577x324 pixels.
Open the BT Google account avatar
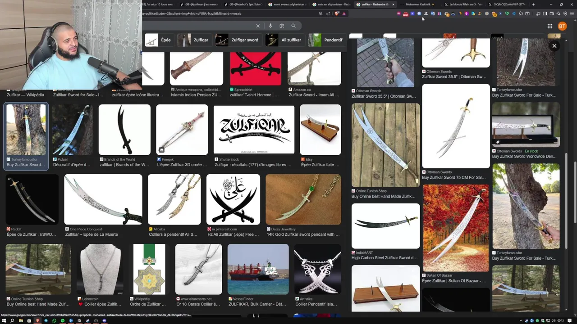[562, 26]
